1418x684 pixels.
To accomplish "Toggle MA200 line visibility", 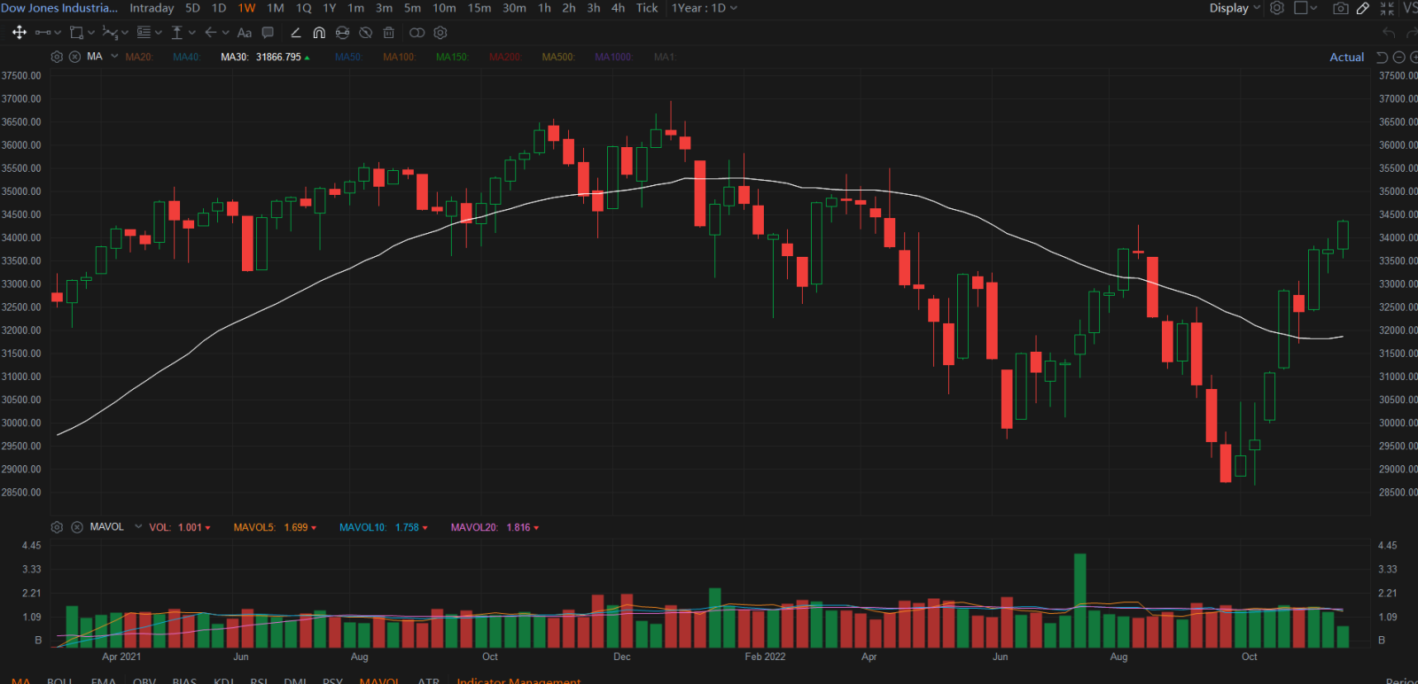I will point(505,57).
